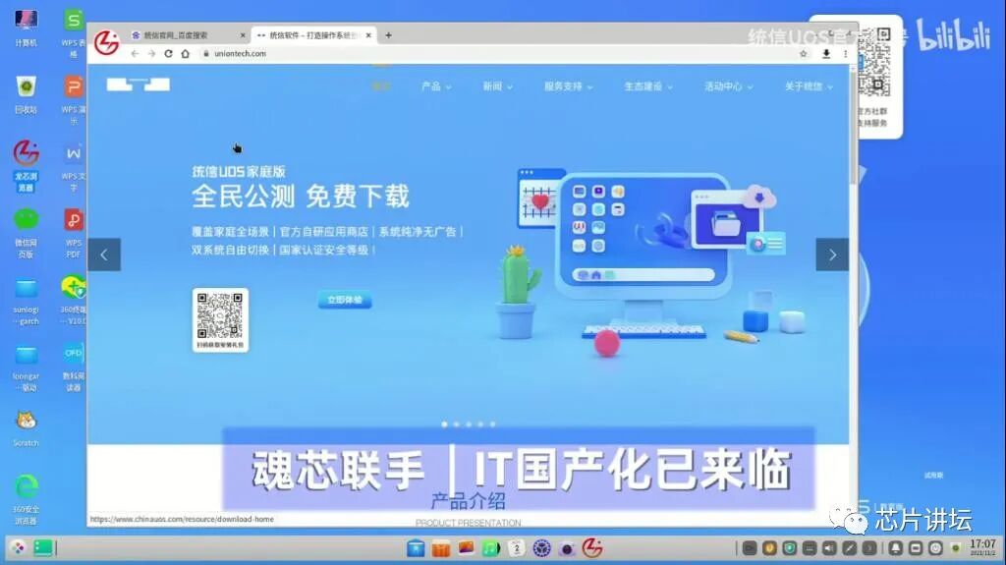Show next banner with right arrow
This screenshot has width=1006, height=565.
click(832, 254)
